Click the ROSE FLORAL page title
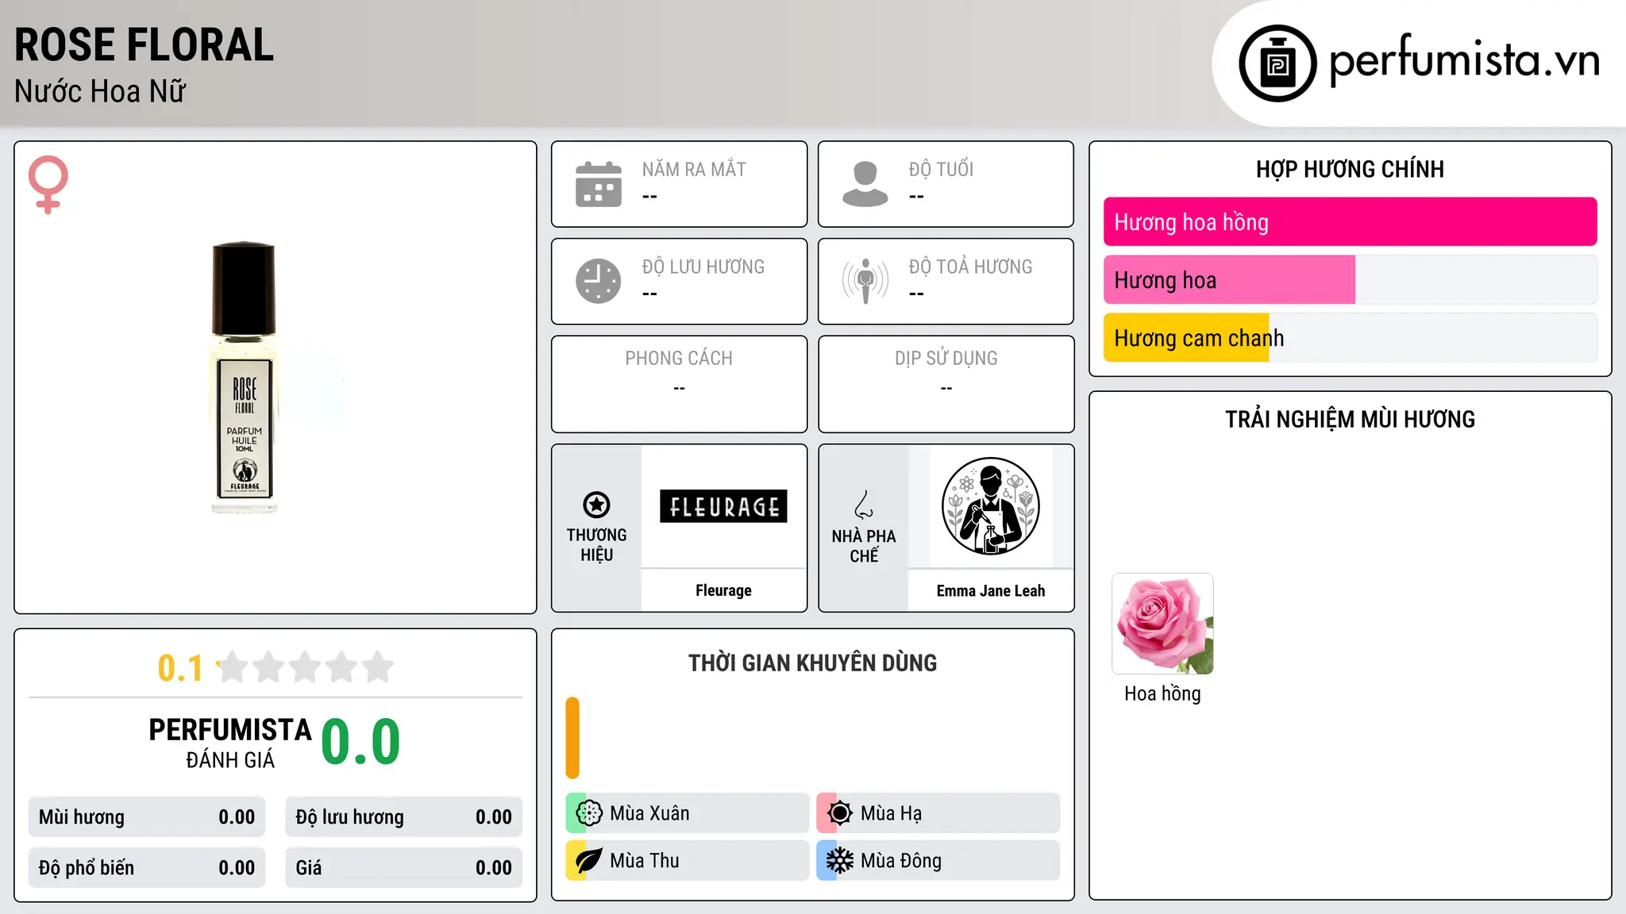Image resolution: width=1626 pixels, height=914 pixels. [x=144, y=45]
